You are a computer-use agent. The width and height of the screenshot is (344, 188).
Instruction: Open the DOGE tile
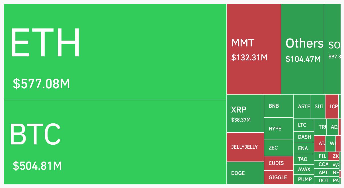click(x=245, y=173)
